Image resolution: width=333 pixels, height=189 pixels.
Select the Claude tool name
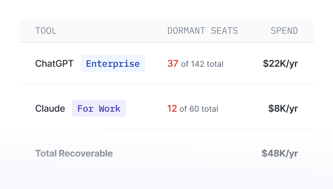(50, 108)
